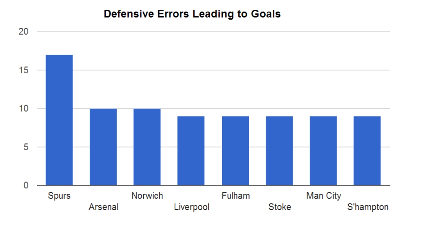The image size is (423, 229).
Task: Click the 'Norwich' axis label
Action: (x=147, y=196)
